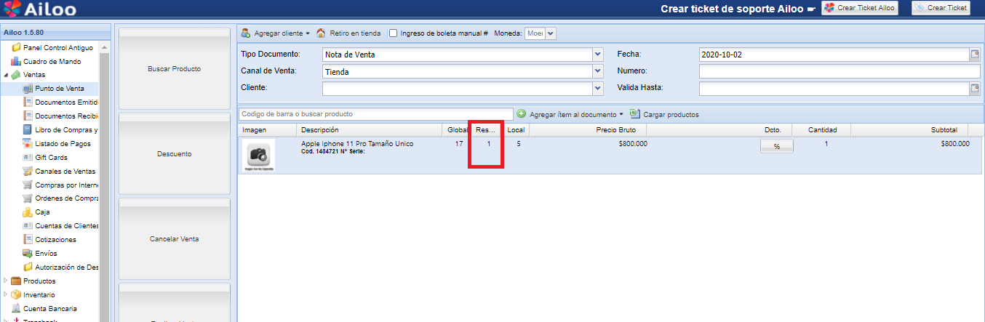Click the Fecha date field
The width and height of the screenshot is (985, 322).
(834, 55)
